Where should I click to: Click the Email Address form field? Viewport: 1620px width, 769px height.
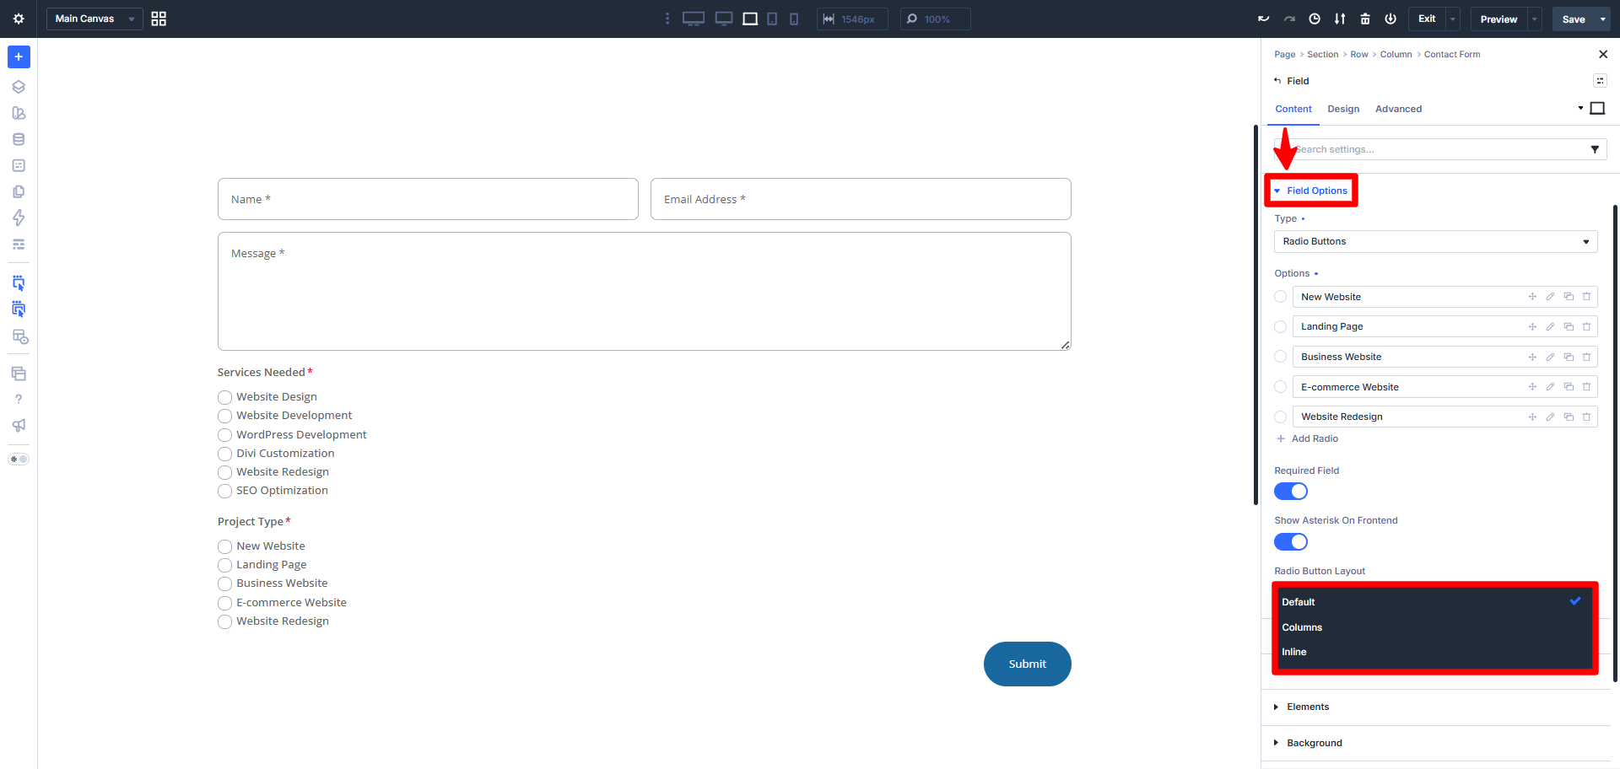[861, 199]
